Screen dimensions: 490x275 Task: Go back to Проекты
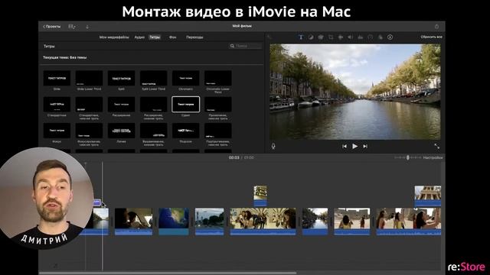click(52, 27)
